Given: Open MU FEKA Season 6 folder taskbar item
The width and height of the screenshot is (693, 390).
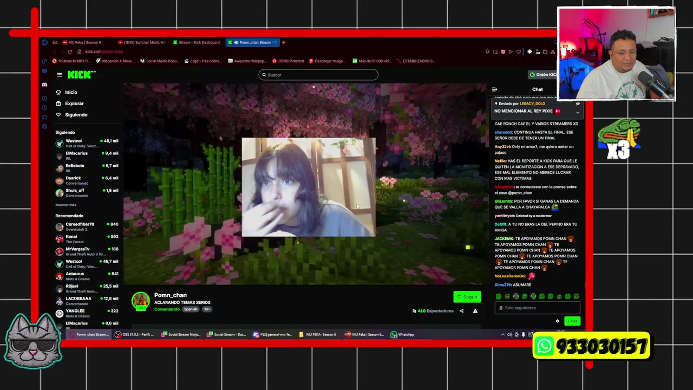Looking at the screenshot, I should click(x=318, y=334).
